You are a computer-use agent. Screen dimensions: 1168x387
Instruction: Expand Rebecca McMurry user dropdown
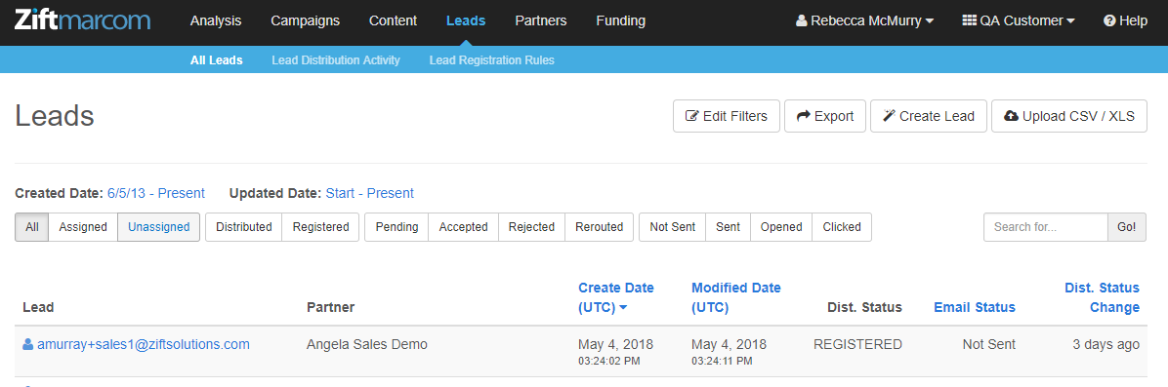tap(865, 20)
